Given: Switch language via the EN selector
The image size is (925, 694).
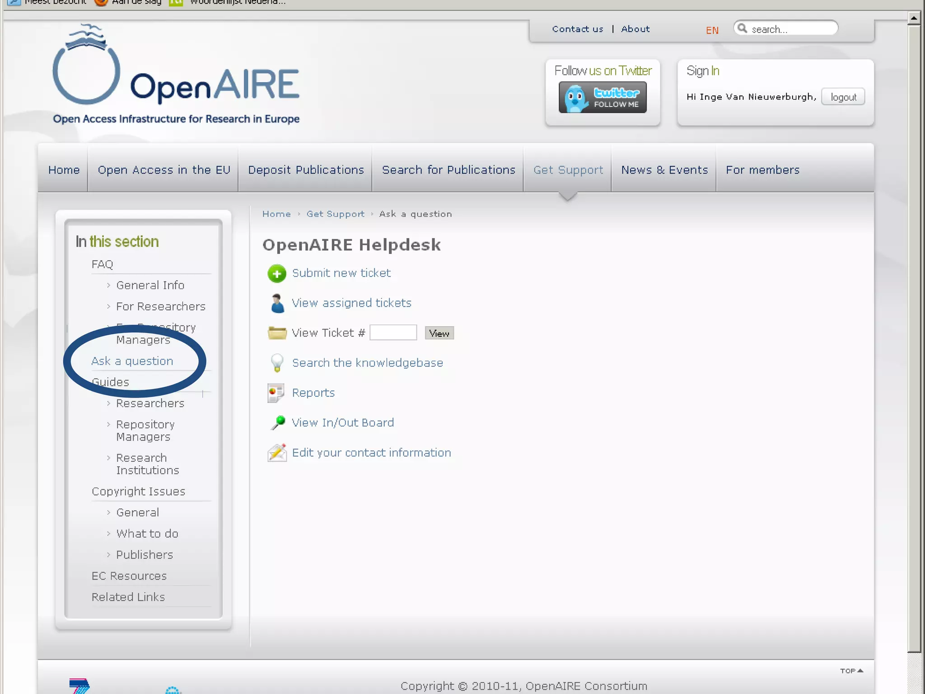Looking at the screenshot, I should tap(712, 30).
